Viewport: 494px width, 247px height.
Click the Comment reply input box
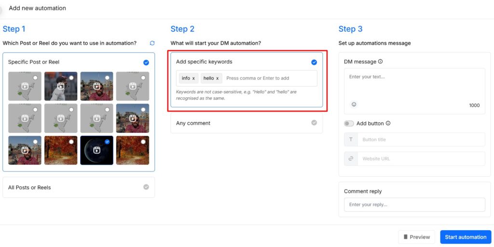(414, 205)
